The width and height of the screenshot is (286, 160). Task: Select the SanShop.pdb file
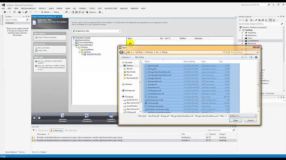tap(153, 103)
